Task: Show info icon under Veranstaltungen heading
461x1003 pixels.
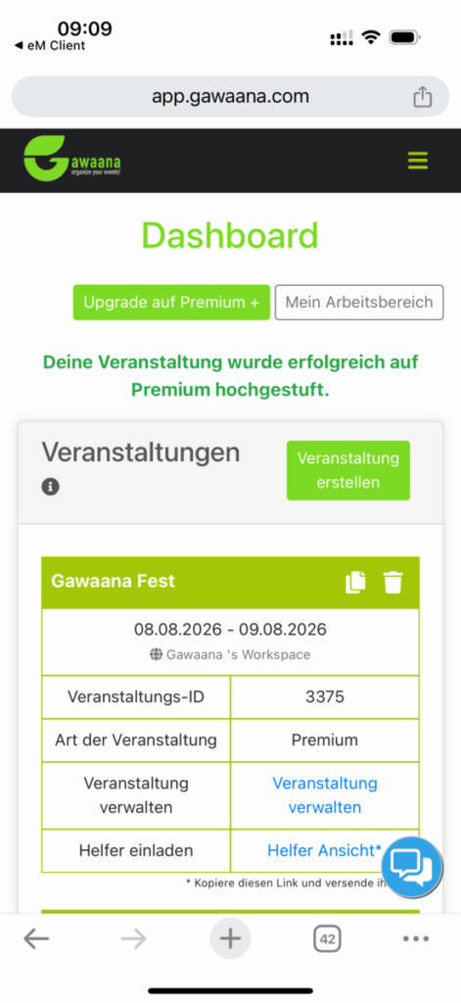Action: [51, 487]
